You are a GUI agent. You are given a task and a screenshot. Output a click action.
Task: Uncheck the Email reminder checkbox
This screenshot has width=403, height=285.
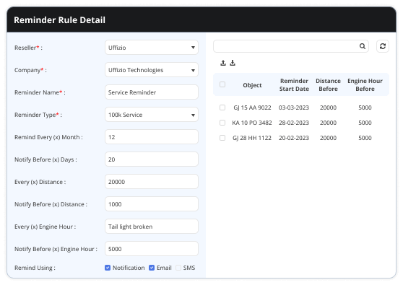coord(152,268)
